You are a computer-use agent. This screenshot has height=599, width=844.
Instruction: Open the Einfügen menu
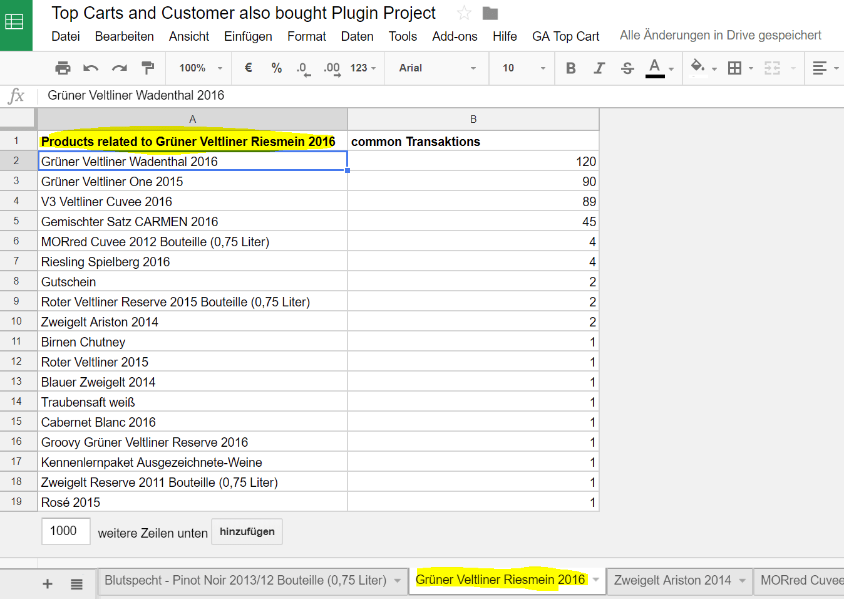[248, 36]
